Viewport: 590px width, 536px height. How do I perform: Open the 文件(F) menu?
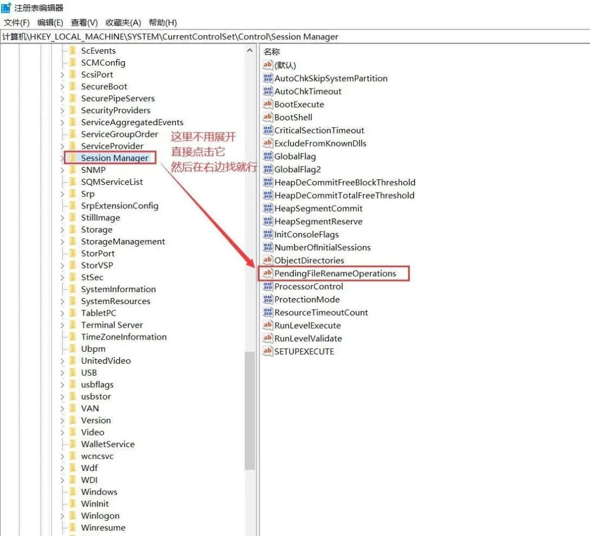coord(17,22)
